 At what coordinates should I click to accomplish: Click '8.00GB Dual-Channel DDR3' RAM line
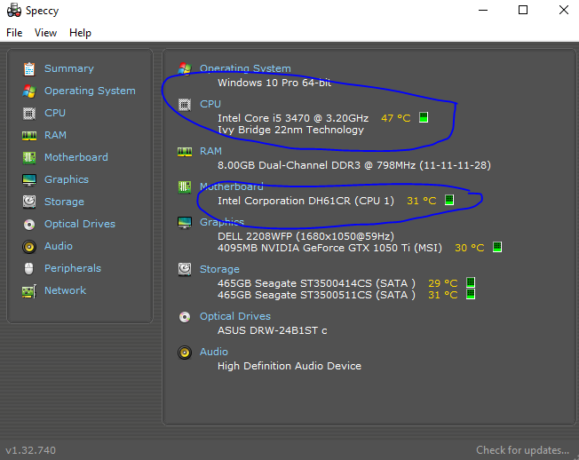pos(354,165)
